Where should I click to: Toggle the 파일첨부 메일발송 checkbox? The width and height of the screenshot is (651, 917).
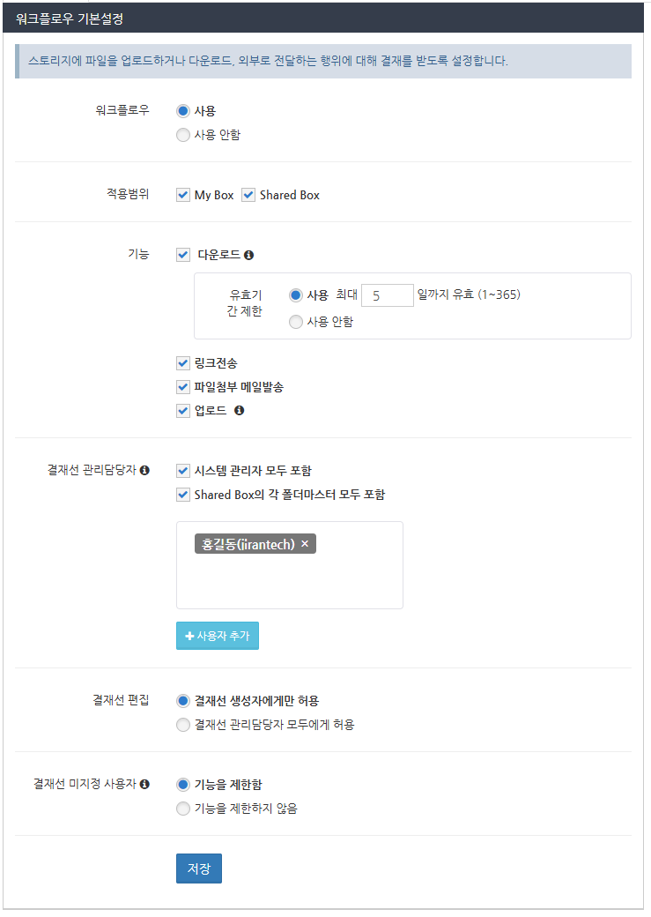point(183,387)
